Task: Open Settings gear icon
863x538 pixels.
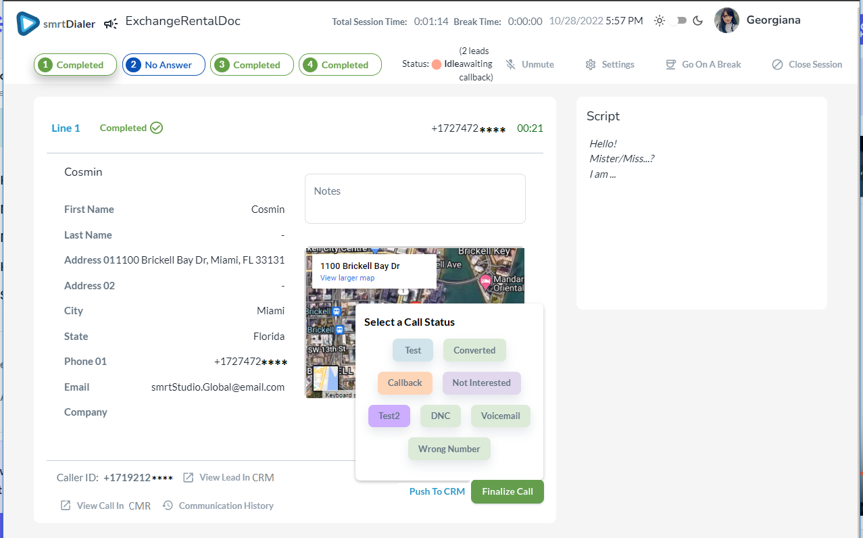Action: [591, 65]
